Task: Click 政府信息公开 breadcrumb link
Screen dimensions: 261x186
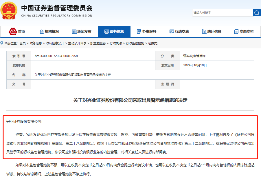Action: (55, 43)
